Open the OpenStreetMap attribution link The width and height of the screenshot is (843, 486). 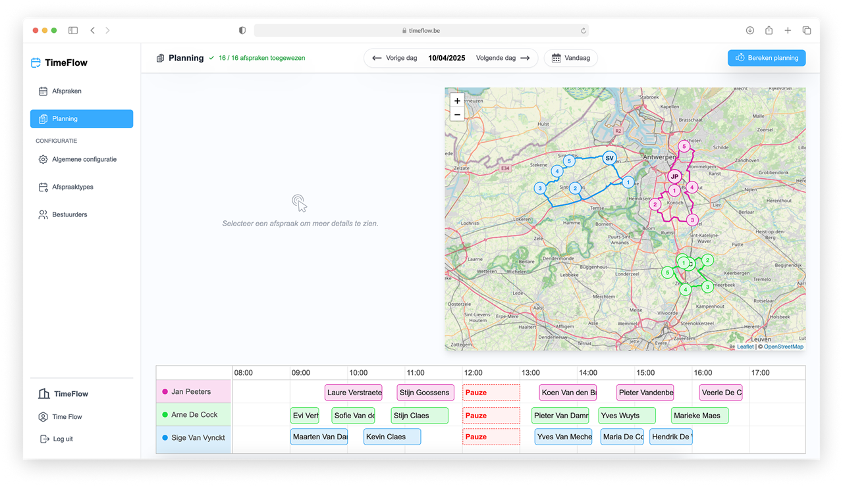point(783,346)
